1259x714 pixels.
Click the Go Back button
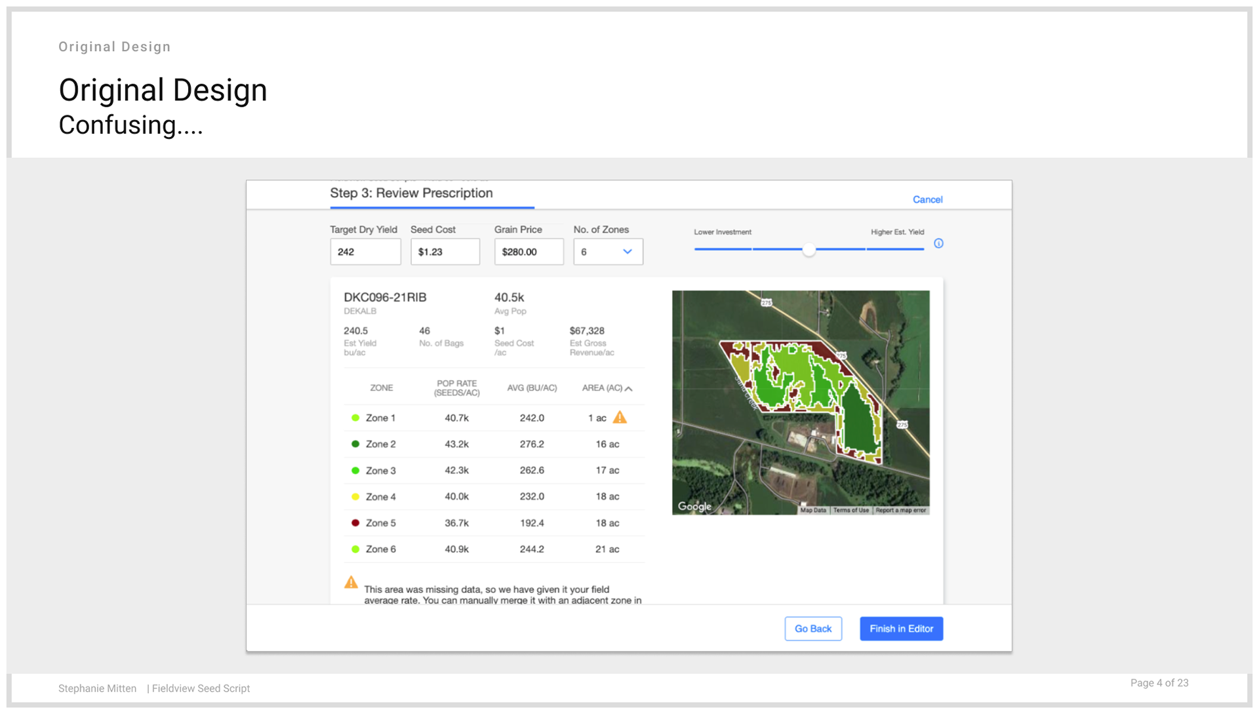click(x=813, y=629)
